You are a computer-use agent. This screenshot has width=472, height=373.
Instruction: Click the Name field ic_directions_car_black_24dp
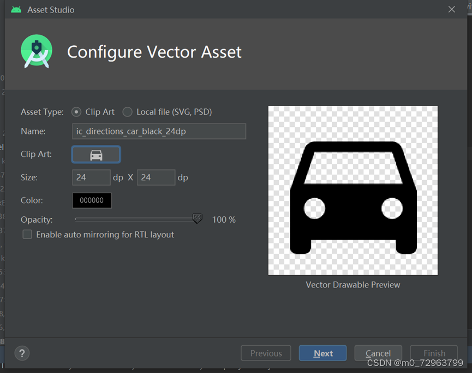(159, 131)
